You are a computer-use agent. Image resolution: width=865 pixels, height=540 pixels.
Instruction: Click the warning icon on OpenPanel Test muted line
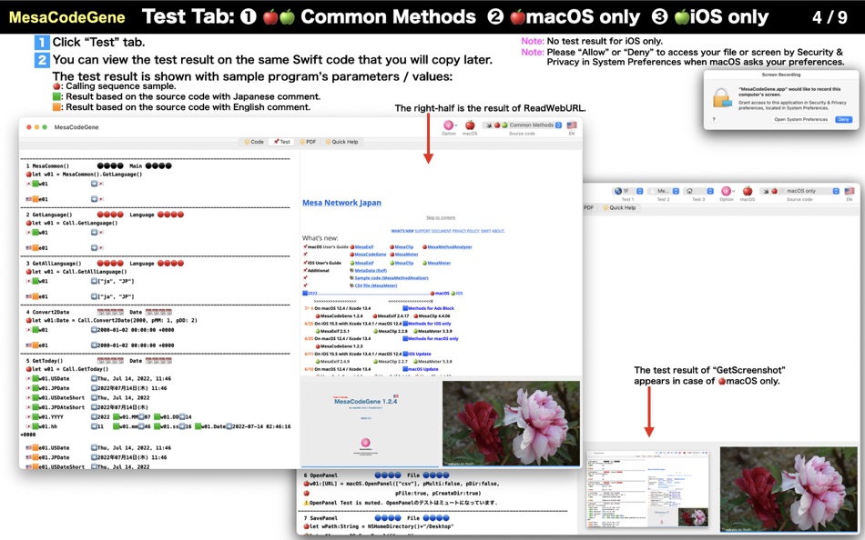click(306, 503)
